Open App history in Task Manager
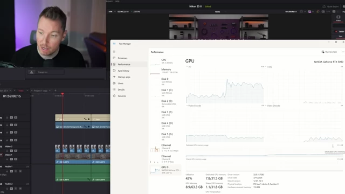 (129, 71)
